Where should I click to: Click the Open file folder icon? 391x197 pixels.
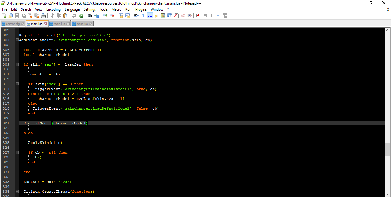tap(10, 16)
